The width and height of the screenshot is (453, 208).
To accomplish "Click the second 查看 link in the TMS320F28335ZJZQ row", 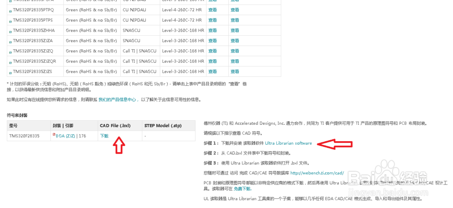I will point(235,51).
